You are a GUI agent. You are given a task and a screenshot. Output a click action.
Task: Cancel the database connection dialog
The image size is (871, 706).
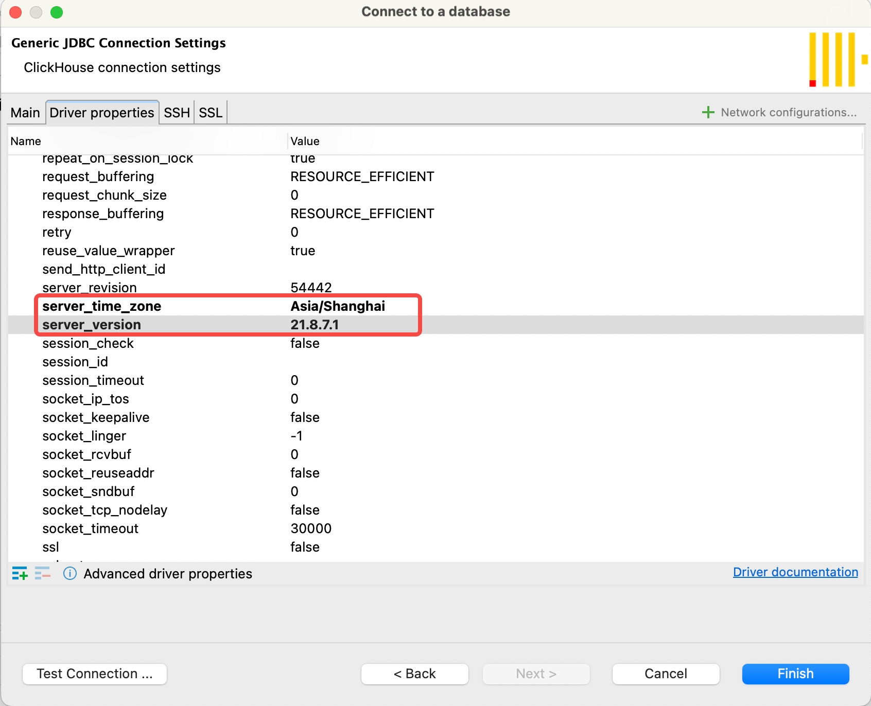pyautogui.click(x=665, y=674)
